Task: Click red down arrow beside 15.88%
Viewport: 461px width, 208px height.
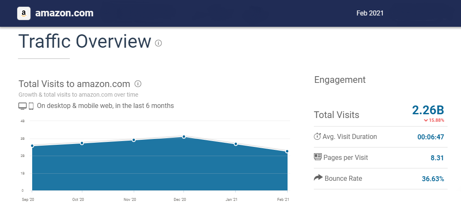Action: (426, 121)
